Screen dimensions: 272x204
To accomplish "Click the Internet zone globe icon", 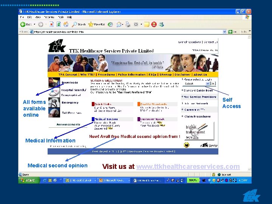I will 219,175.
